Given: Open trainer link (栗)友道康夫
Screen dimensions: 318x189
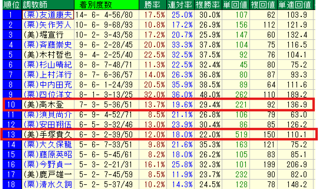Looking at the screenshot, I should coord(47,15).
